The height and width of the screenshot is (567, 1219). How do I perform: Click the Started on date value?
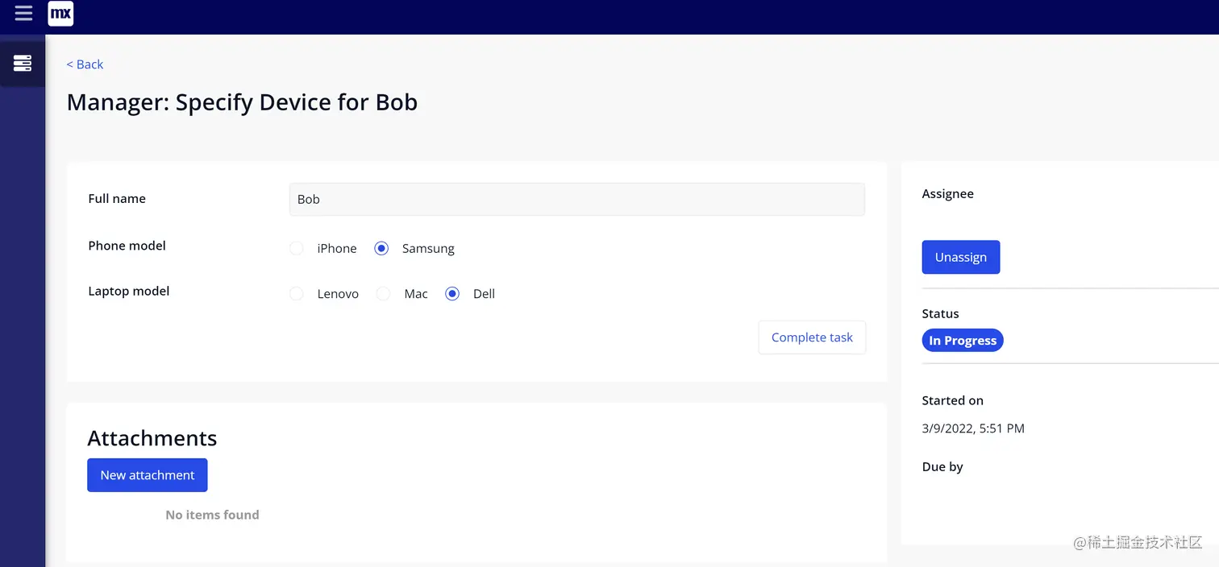coord(973,428)
